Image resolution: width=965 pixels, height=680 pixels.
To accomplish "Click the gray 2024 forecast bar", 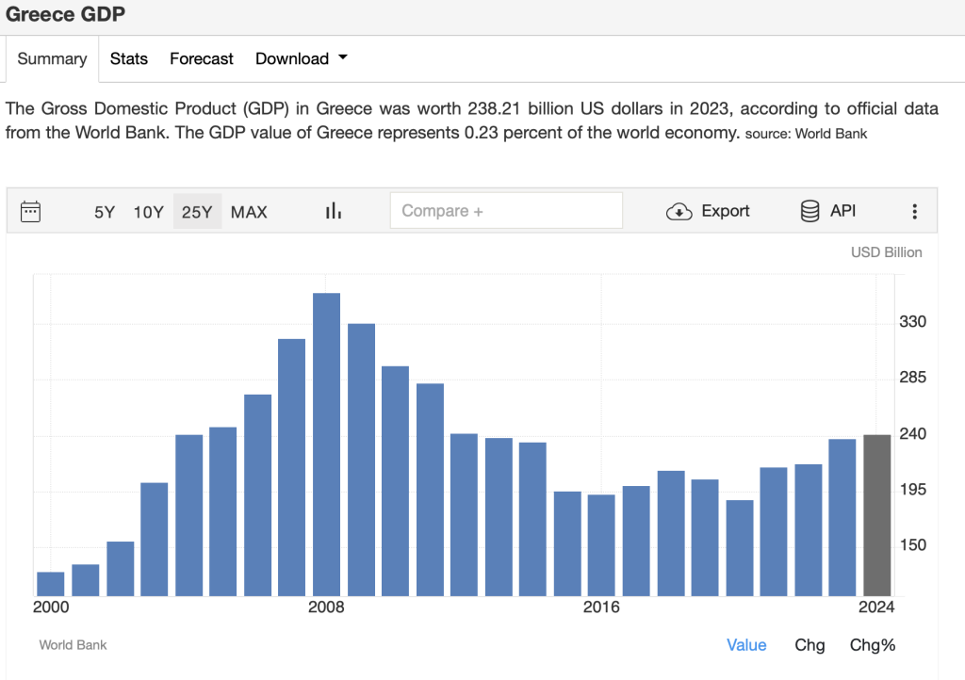I will (877, 515).
